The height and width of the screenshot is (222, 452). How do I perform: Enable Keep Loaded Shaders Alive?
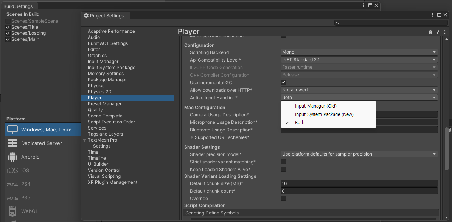point(283,169)
